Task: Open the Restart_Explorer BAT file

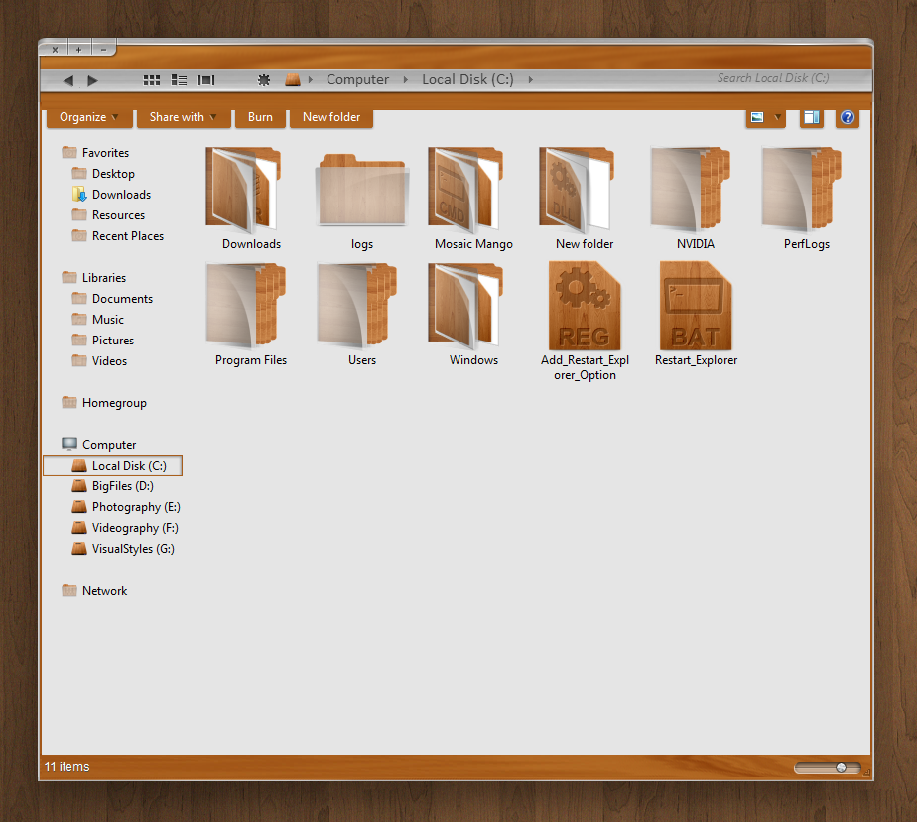Action: pos(696,305)
